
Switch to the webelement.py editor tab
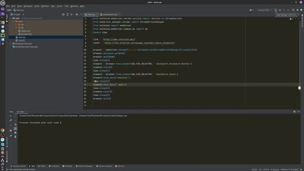[x=110, y=15]
